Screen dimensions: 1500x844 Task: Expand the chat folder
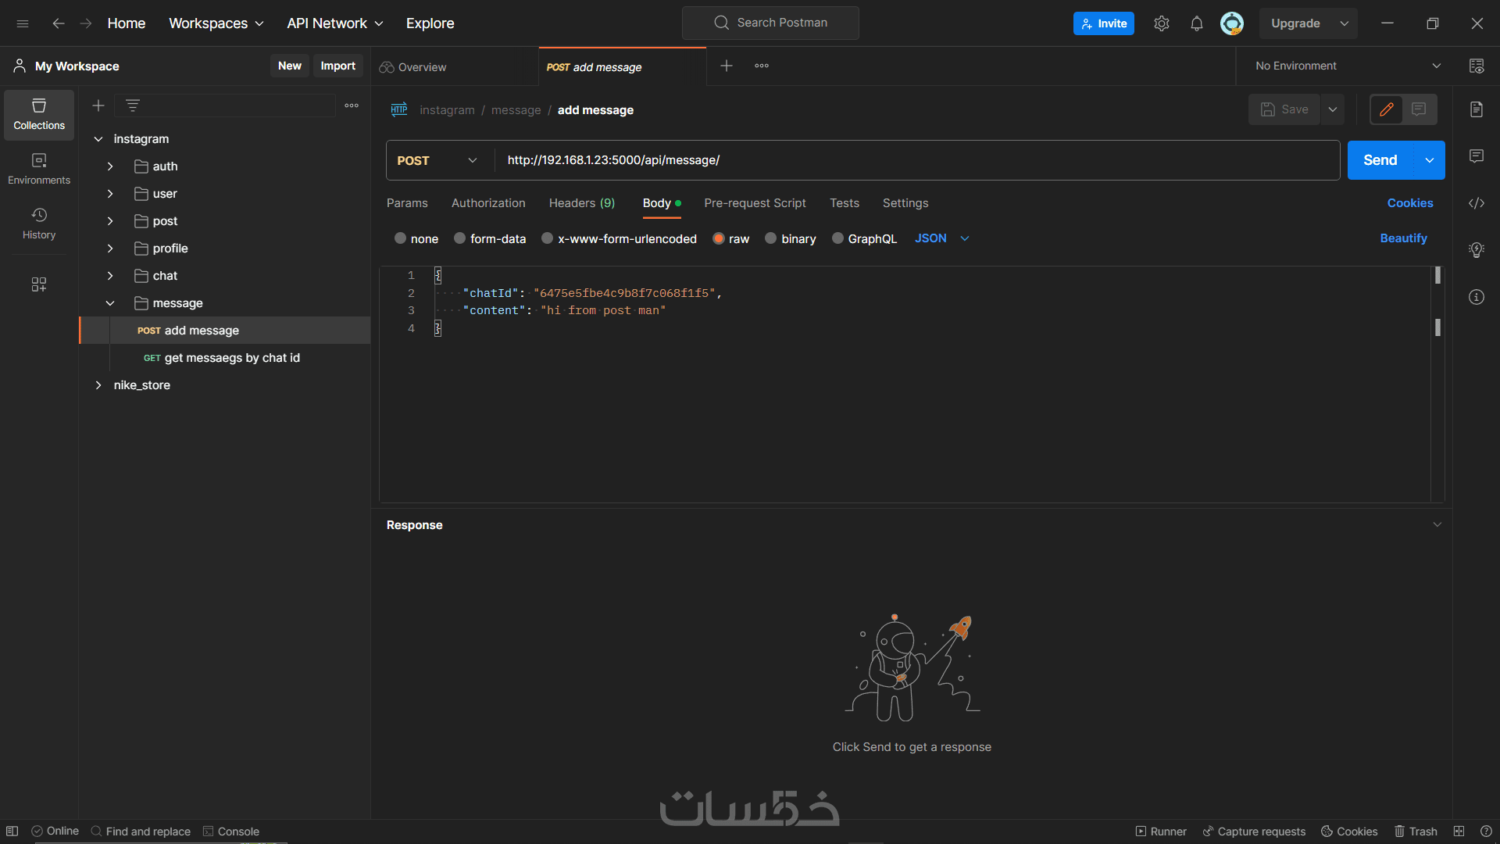coord(110,276)
